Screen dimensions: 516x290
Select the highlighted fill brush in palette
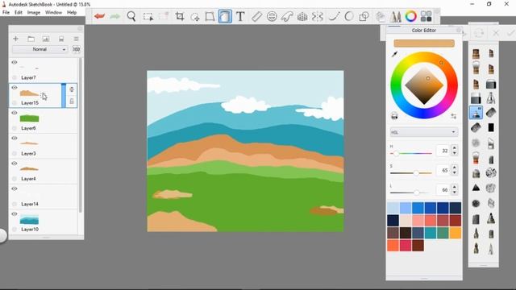click(476, 113)
